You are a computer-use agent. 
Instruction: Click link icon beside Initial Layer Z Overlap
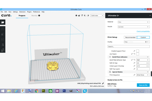[x=134, y=66]
